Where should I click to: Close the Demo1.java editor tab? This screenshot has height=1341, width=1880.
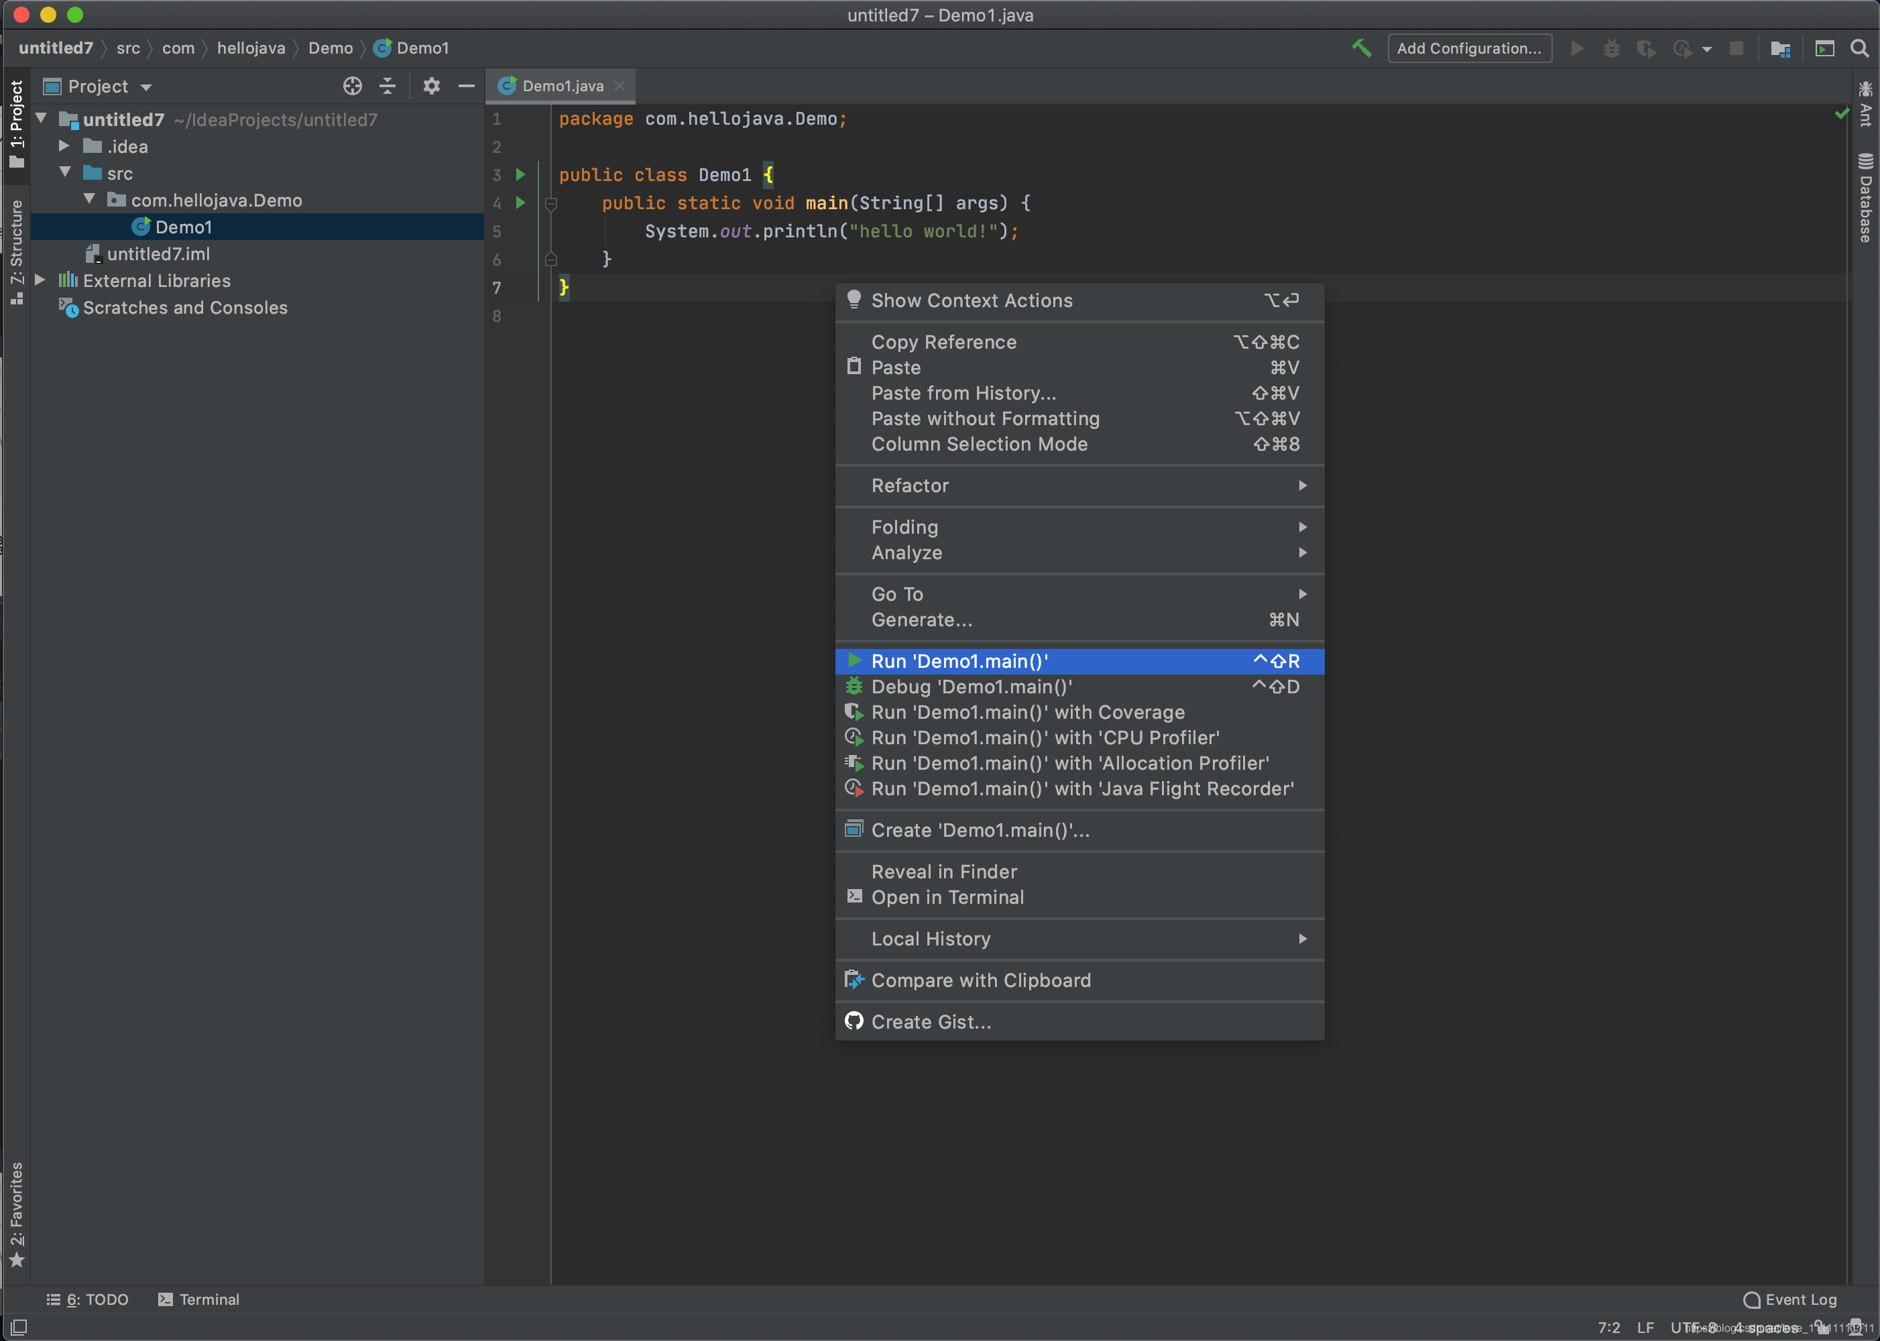620,86
